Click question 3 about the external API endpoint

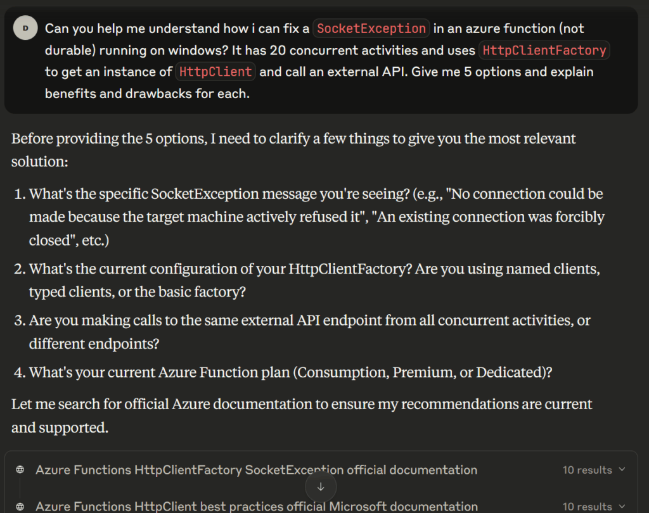tap(309, 332)
